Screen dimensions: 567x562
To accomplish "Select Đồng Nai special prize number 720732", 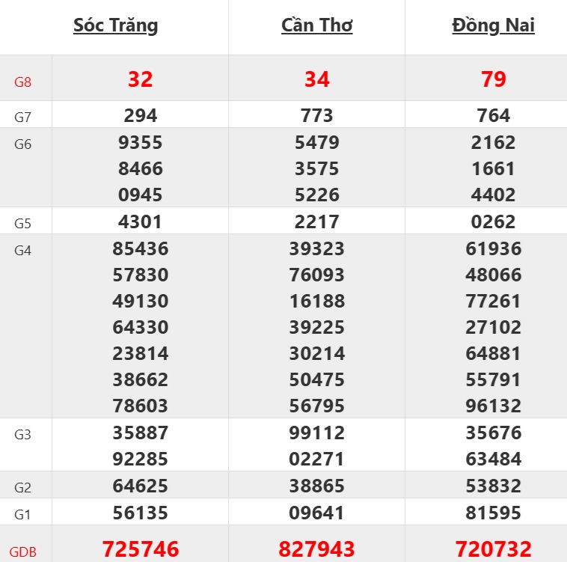I will (x=494, y=550).
